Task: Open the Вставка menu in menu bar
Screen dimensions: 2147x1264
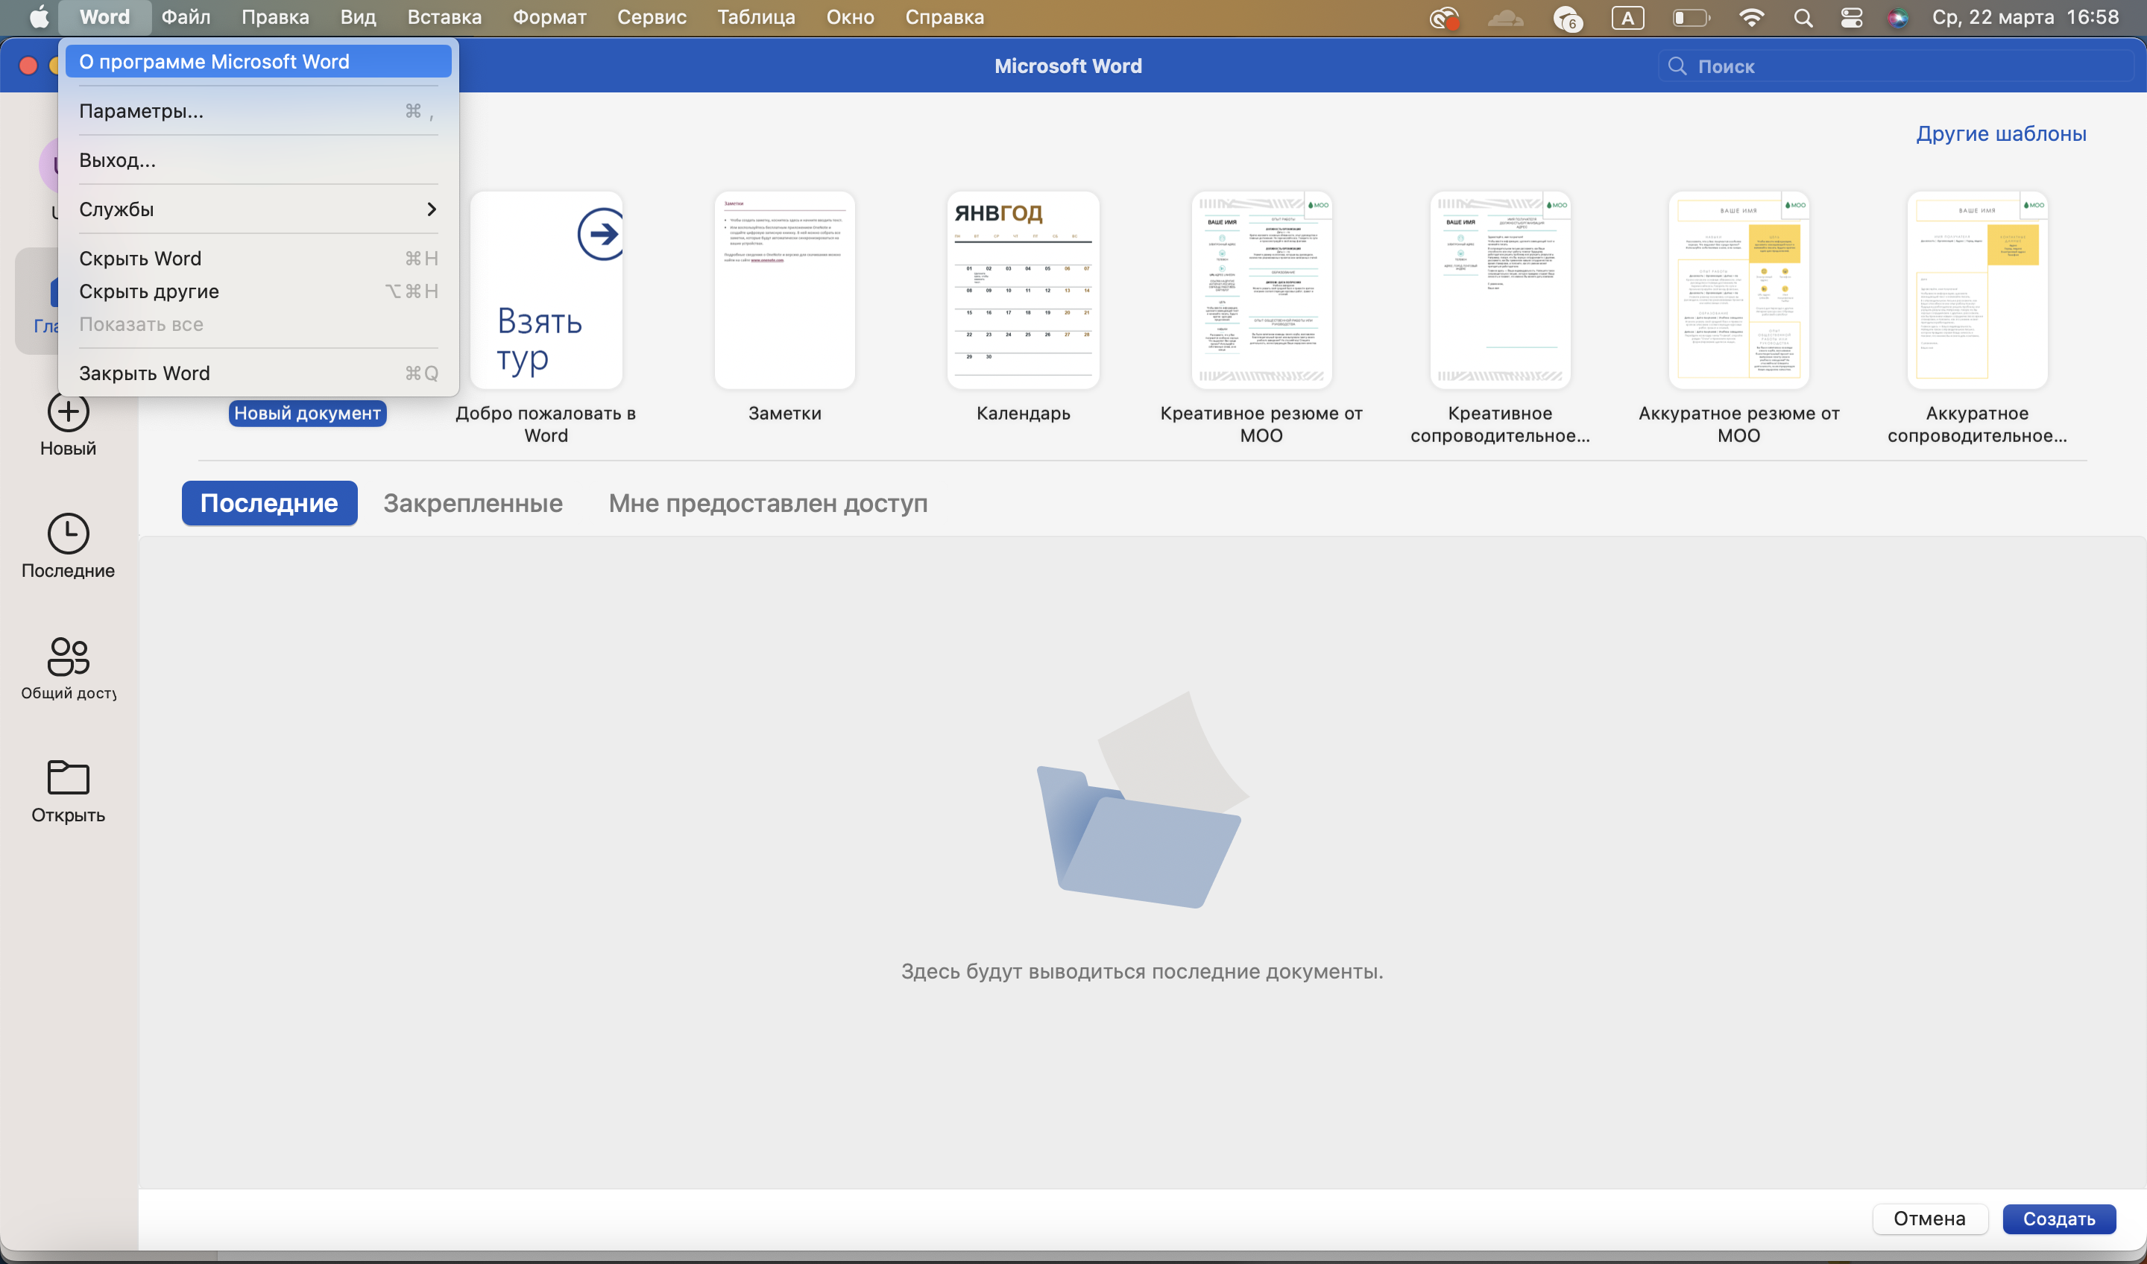Action: pos(444,18)
